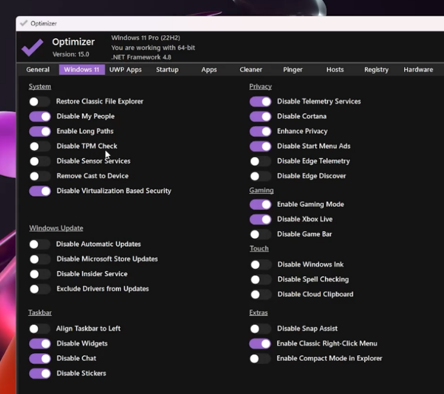This screenshot has height=394, width=444.
Task: Enable Disable Cloud Clipboard switch
Action: tap(260, 295)
